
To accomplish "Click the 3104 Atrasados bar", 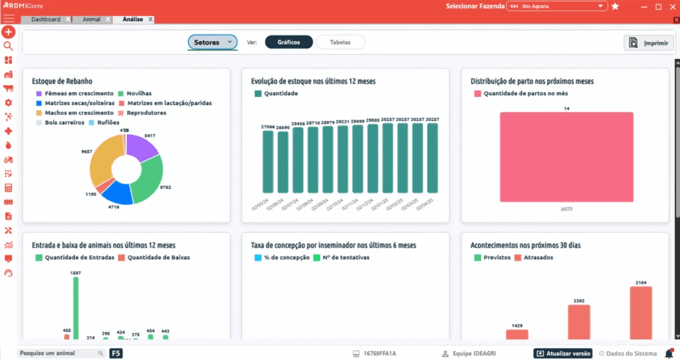I will click(x=641, y=313).
